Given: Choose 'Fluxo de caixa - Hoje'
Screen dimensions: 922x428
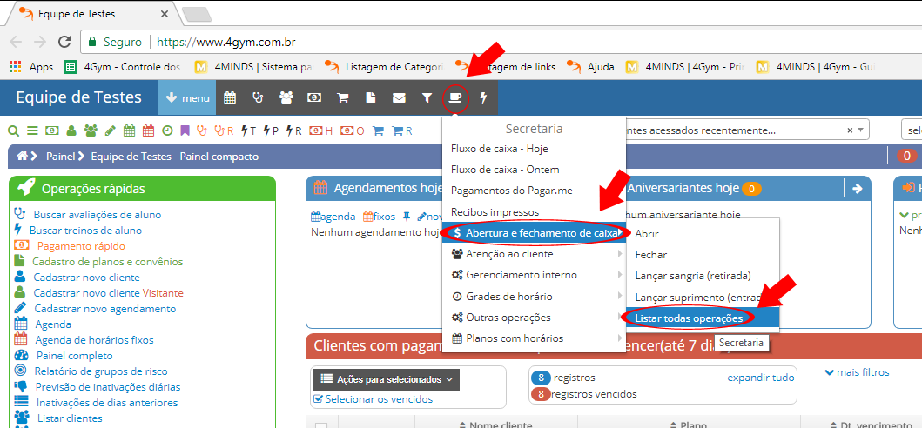Looking at the screenshot, I should click(x=499, y=149).
